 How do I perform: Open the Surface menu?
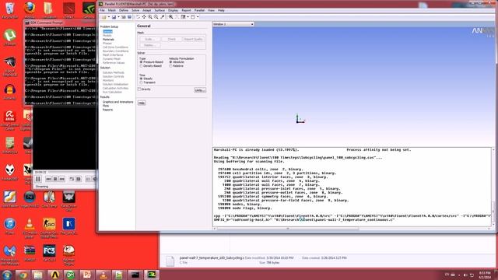tap(160, 10)
